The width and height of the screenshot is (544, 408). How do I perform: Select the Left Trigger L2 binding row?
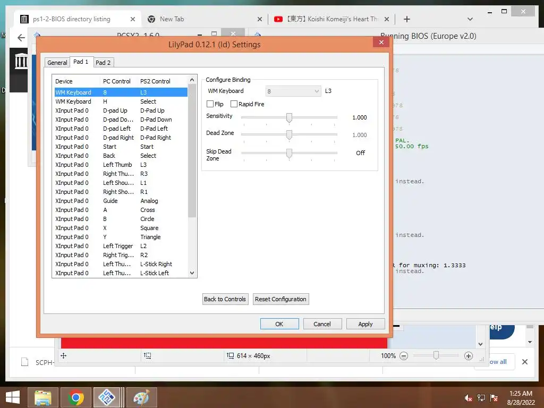click(121, 245)
